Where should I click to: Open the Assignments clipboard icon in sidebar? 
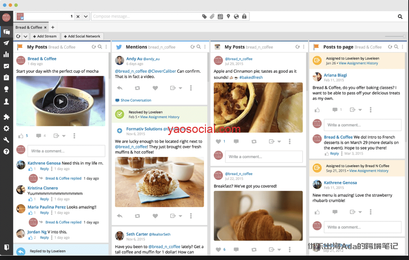pyautogui.click(x=6, y=77)
